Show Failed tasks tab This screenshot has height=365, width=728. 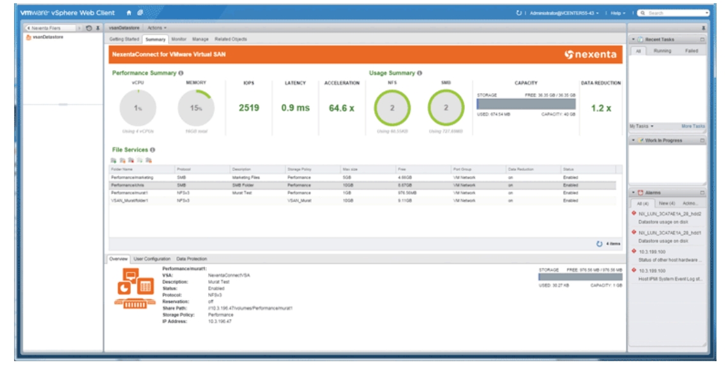click(692, 51)
